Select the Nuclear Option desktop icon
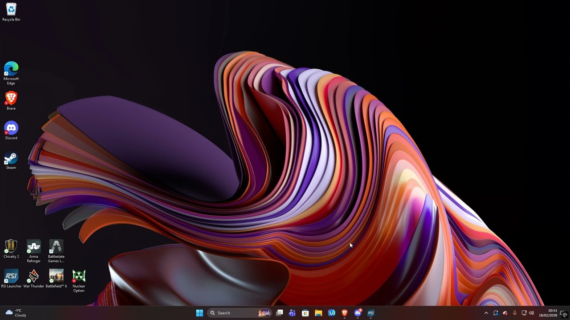This screenshot has height=320, width=570. (79, 281)
